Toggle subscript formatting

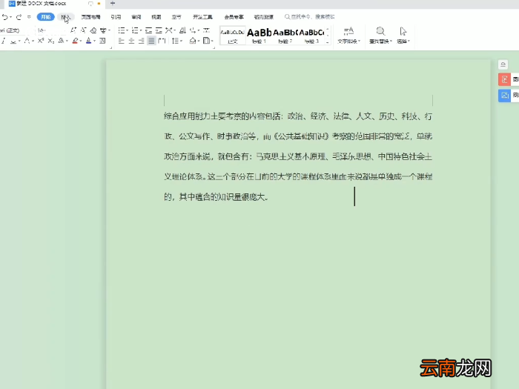click(50, 41)
